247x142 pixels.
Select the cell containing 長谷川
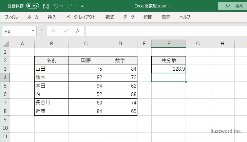pos(52,103)
